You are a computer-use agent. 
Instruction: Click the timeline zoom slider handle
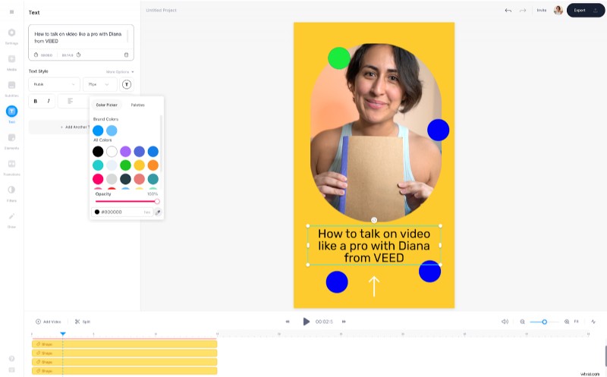[x=544, y=322]
